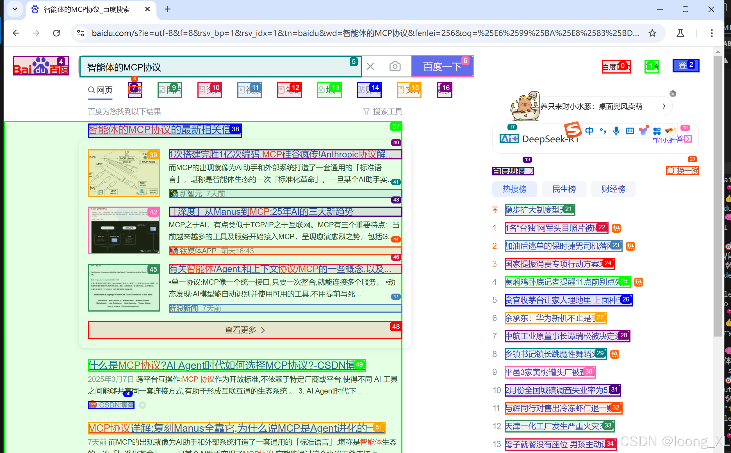Clear the search box with the X
This screenshot has width=731, height=453.
[370, 66]
